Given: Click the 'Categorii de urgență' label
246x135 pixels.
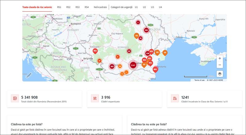Looking at the screenshot, I should [121, 7].
